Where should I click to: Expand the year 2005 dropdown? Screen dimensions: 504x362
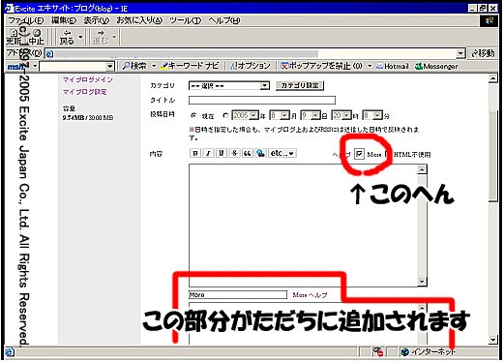pyautogui.click(x=245, y=115)
